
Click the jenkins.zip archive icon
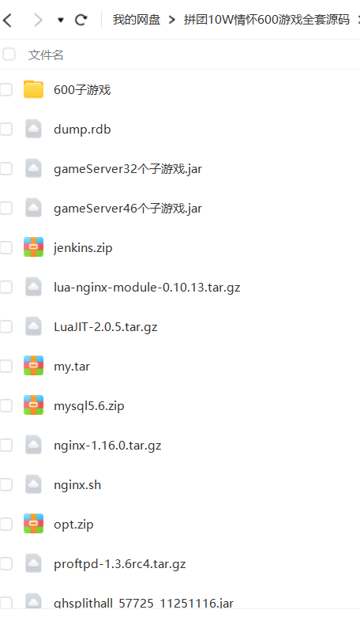33,247
